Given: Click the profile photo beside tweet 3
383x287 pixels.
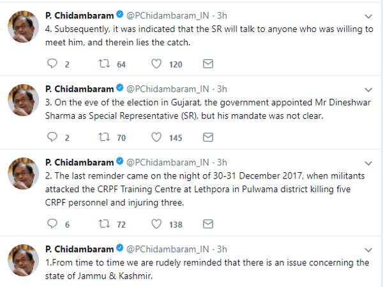Looking at the screenshot, I should click(x=23, y=101).
